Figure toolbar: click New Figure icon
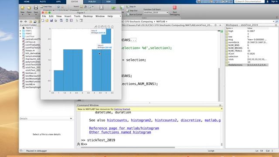Image resolution: width=279 pixels, height=157 pixels. (x=43, y=20)
